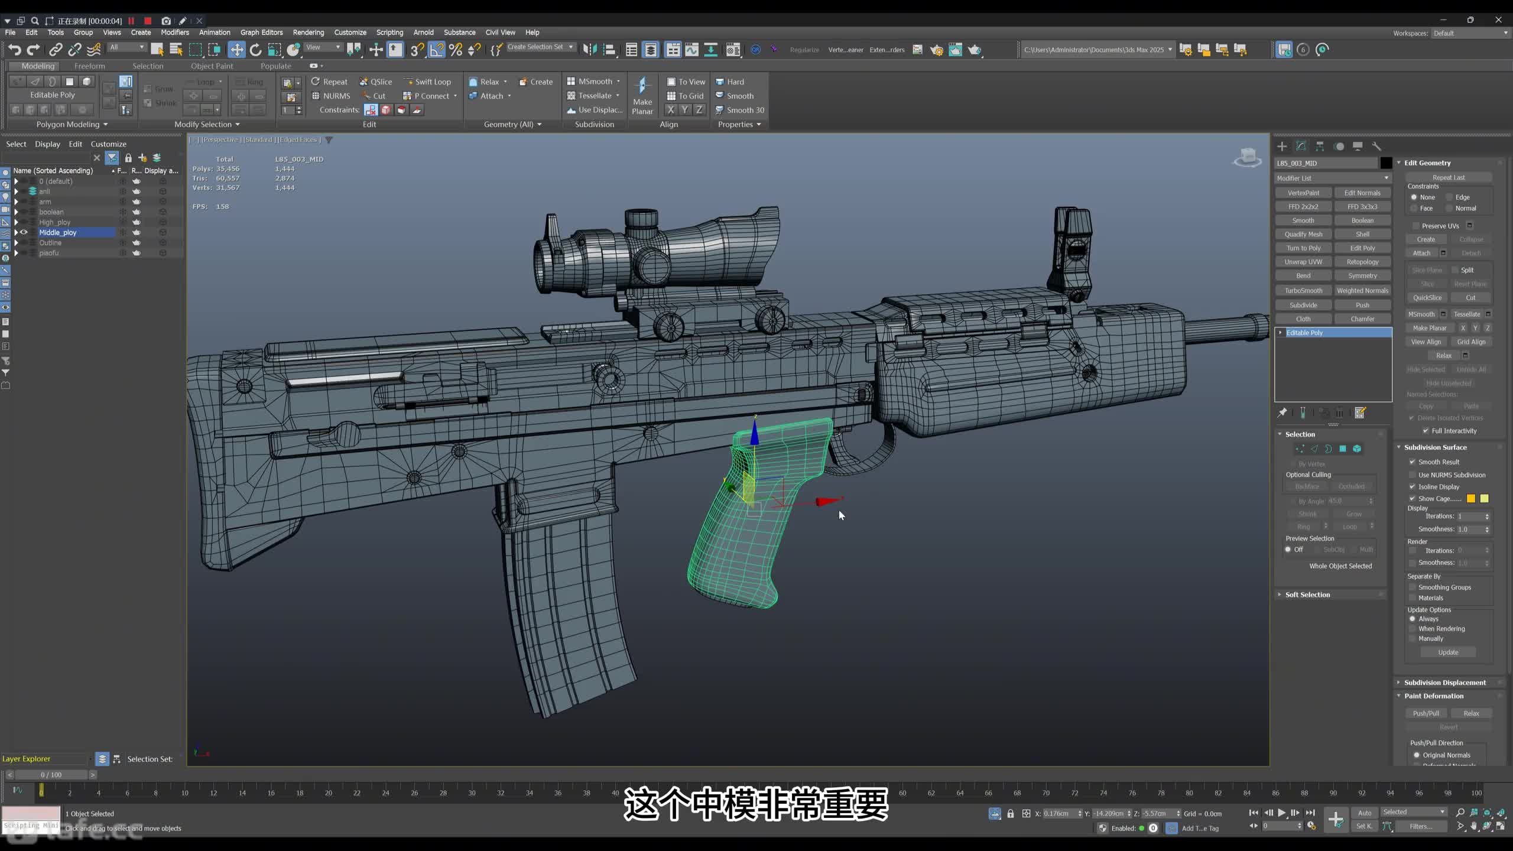Open the Curve Editor icon
Viewport: 1513px width, 851px height.
(x=691, y=50)
